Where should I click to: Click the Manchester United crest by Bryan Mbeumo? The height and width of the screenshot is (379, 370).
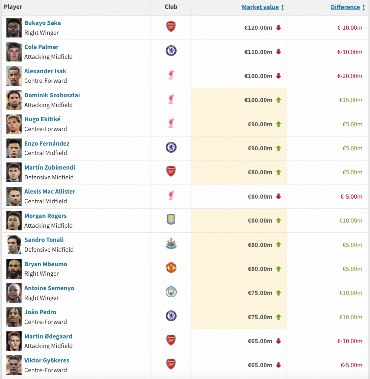pos(171,268)
